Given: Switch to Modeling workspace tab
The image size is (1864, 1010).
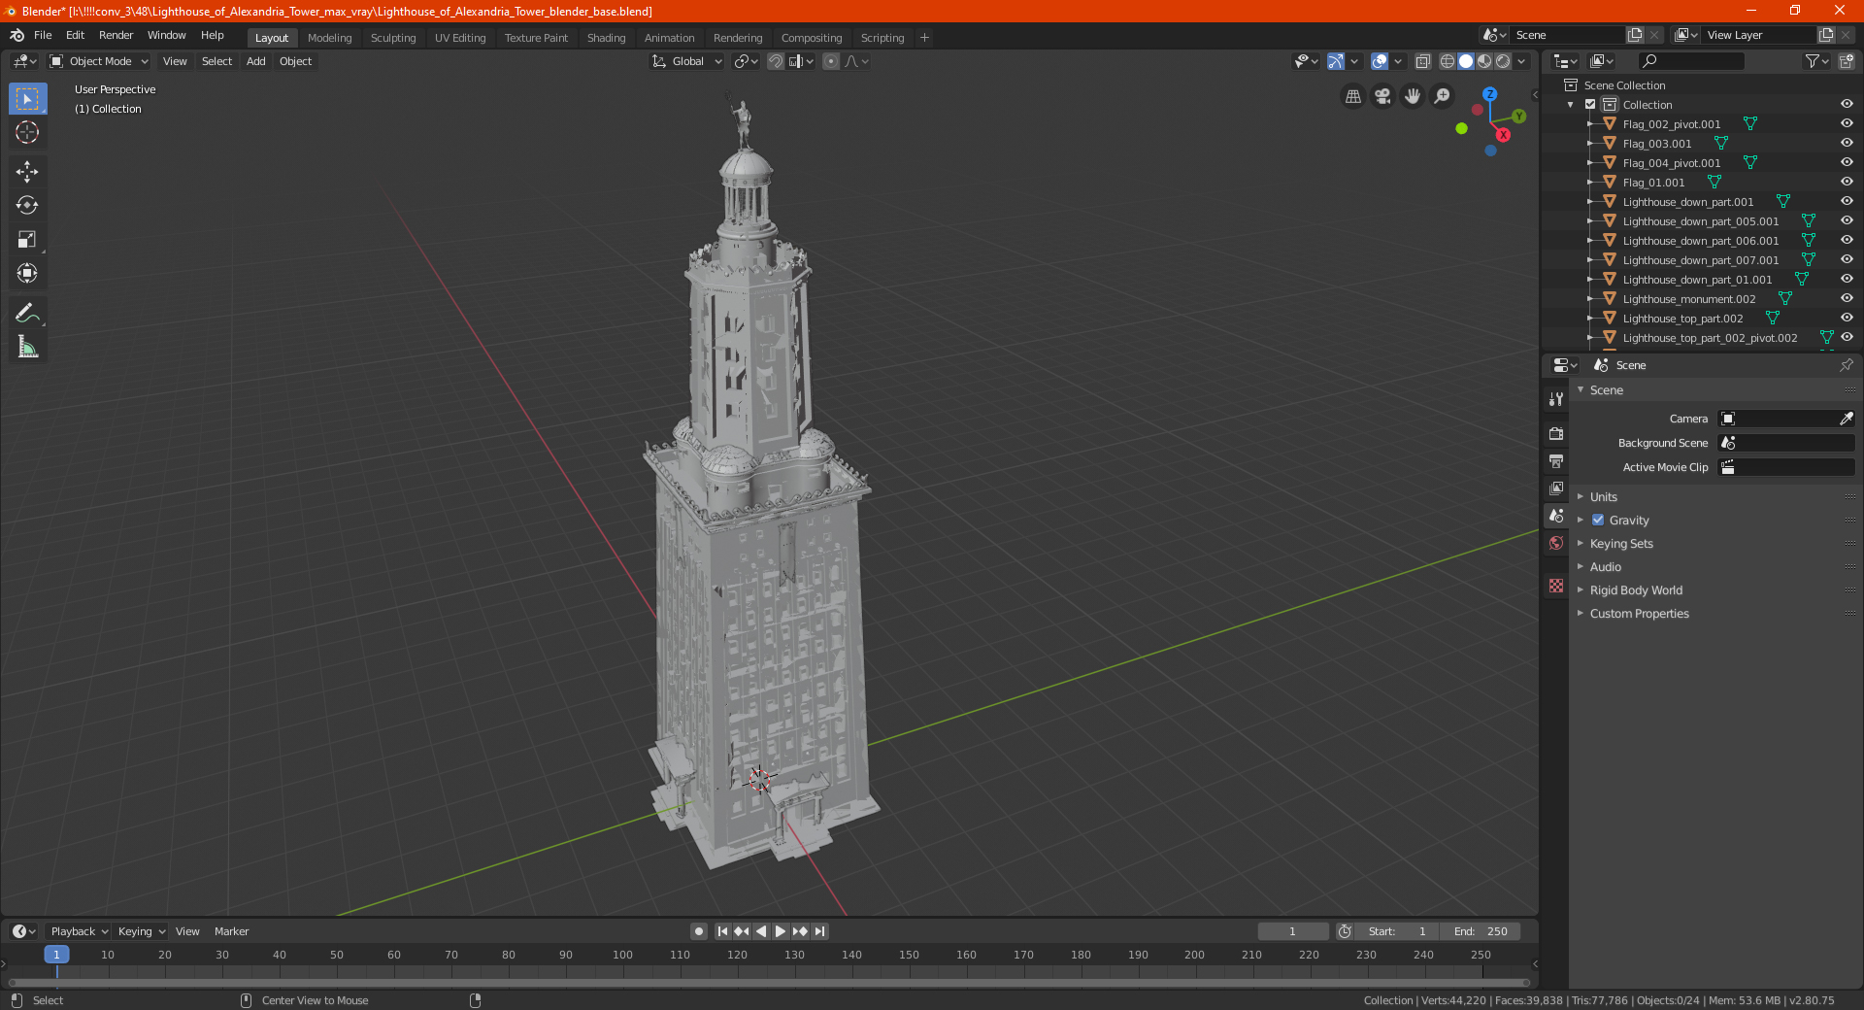Looking at the screenshot, I should (329, 38).
